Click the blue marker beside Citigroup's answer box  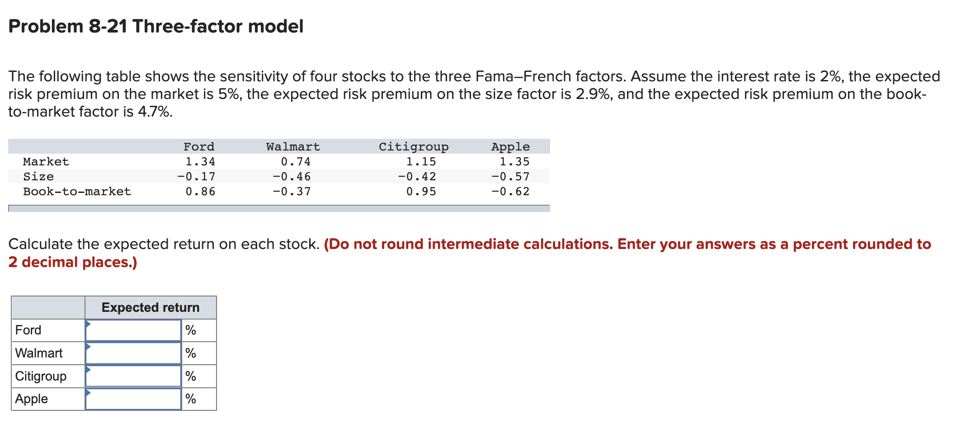tap(88, 370)
